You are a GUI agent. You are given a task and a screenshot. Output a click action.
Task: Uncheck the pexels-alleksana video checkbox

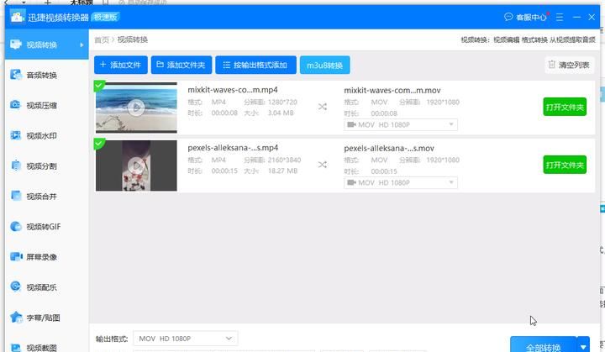point(99,144)
